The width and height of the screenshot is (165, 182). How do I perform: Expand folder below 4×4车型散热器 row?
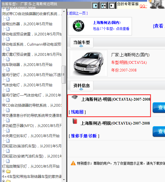point(3,181)
